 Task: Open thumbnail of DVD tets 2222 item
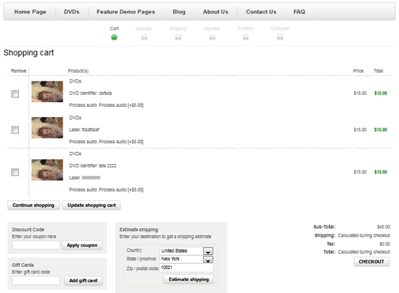coord(48,170)
